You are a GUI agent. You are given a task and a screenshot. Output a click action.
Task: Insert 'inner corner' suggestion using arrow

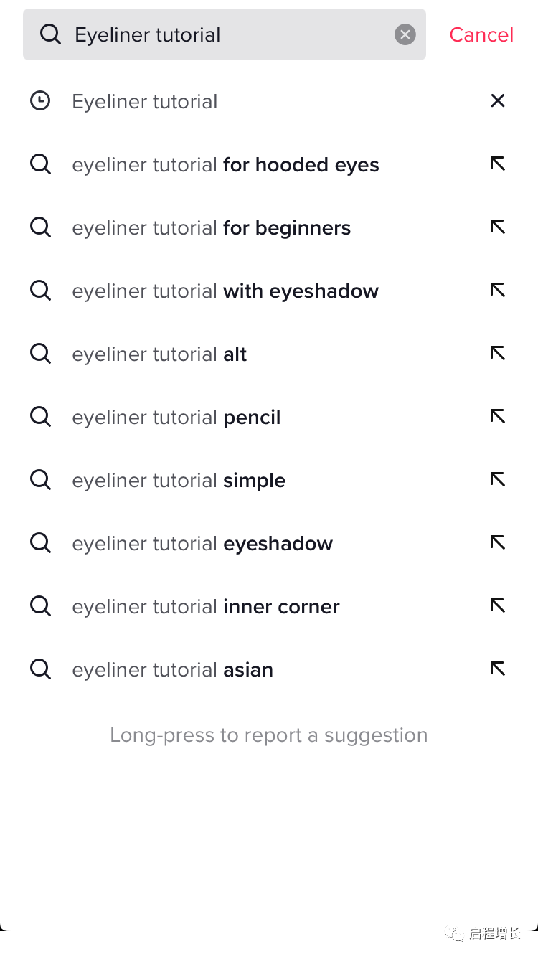(498, 606)
